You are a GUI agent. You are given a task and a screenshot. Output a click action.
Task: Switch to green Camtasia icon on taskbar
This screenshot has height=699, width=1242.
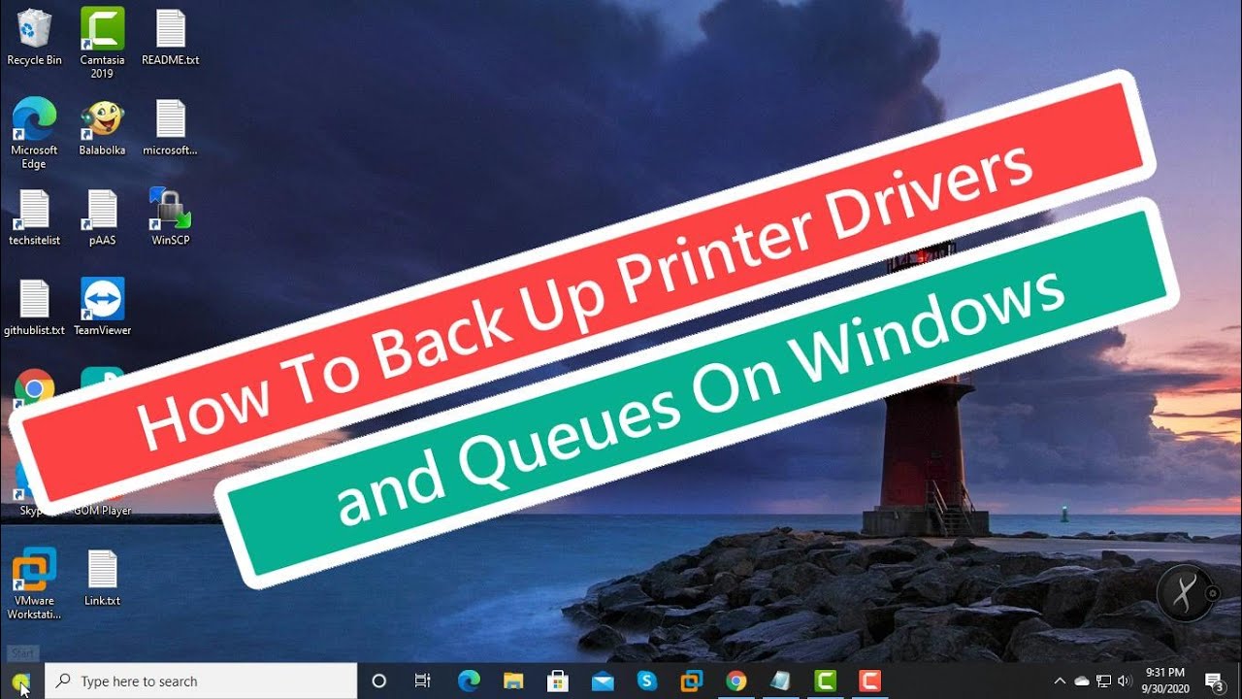(x=826, y=682)
